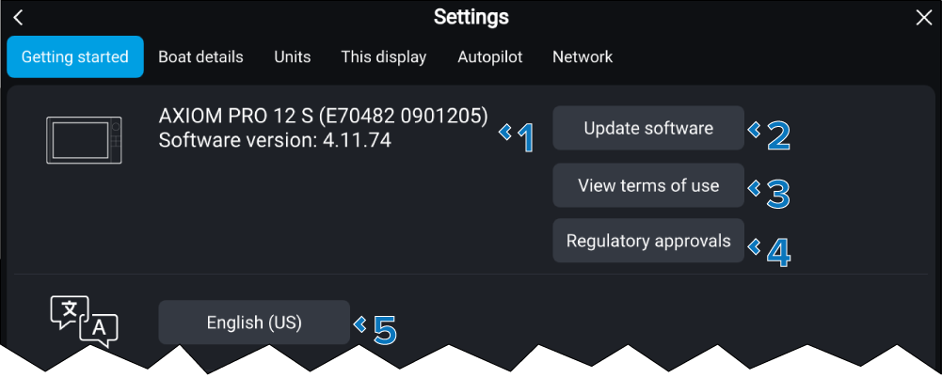
Task: Click callout number 2 marker
Action: click(772, 135)
